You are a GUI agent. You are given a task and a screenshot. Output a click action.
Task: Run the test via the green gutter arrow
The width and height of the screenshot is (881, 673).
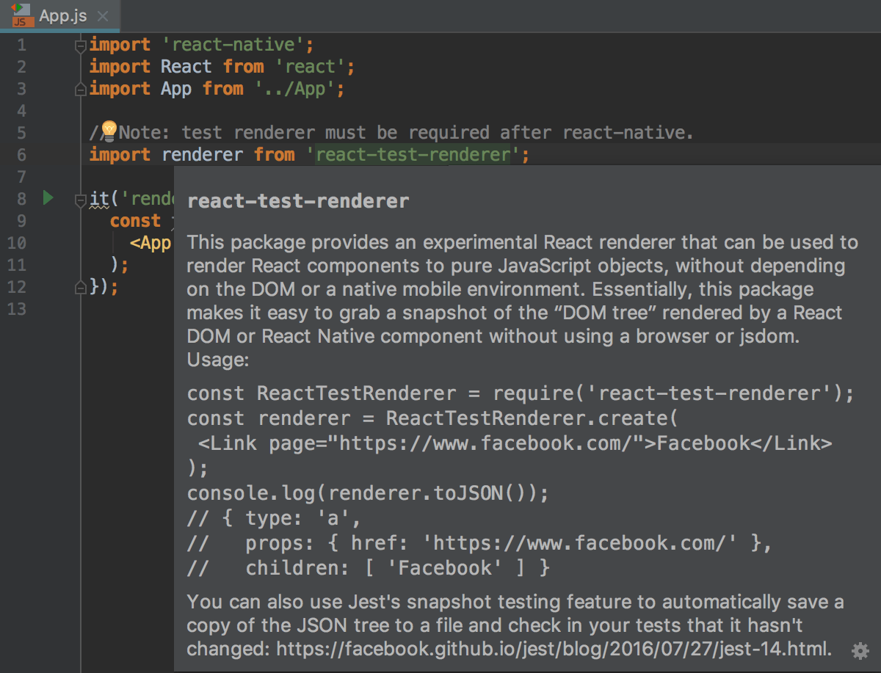point(47,198)
